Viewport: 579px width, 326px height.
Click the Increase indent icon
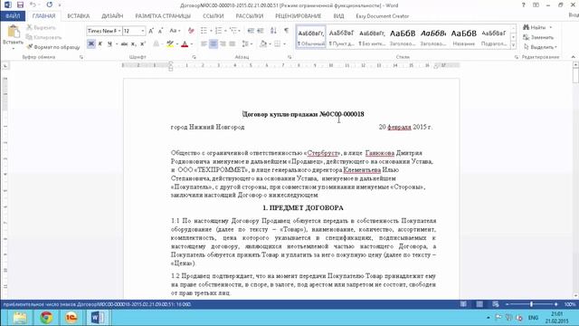pos(261,31)
